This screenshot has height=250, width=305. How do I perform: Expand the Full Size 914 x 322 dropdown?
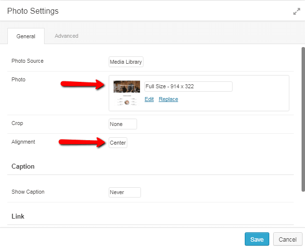pyautogui.click(x=188, y=87)
